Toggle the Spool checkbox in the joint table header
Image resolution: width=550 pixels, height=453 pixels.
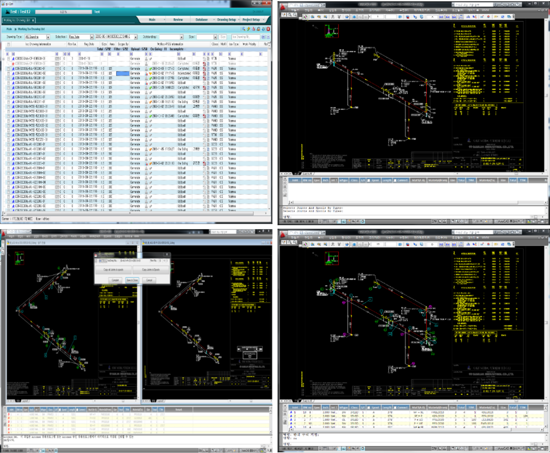click(x=369, y=180)
